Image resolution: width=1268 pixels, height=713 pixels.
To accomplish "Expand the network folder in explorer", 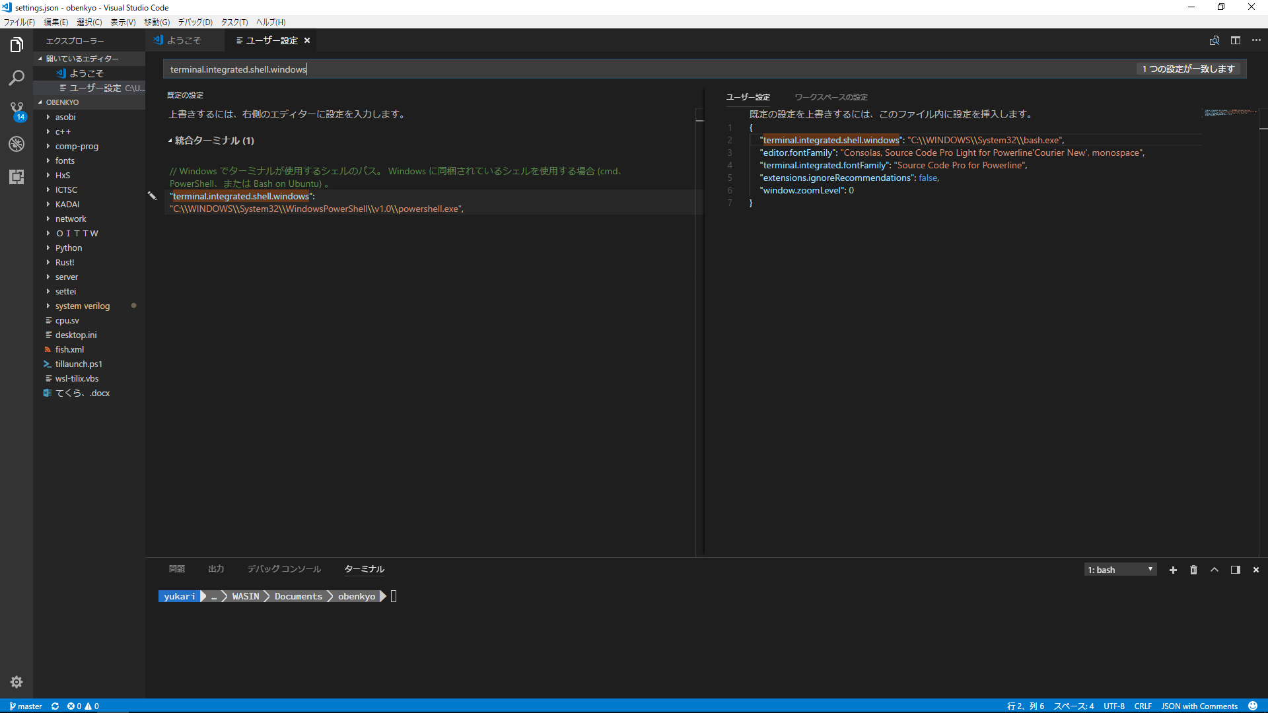I will 71,219.
